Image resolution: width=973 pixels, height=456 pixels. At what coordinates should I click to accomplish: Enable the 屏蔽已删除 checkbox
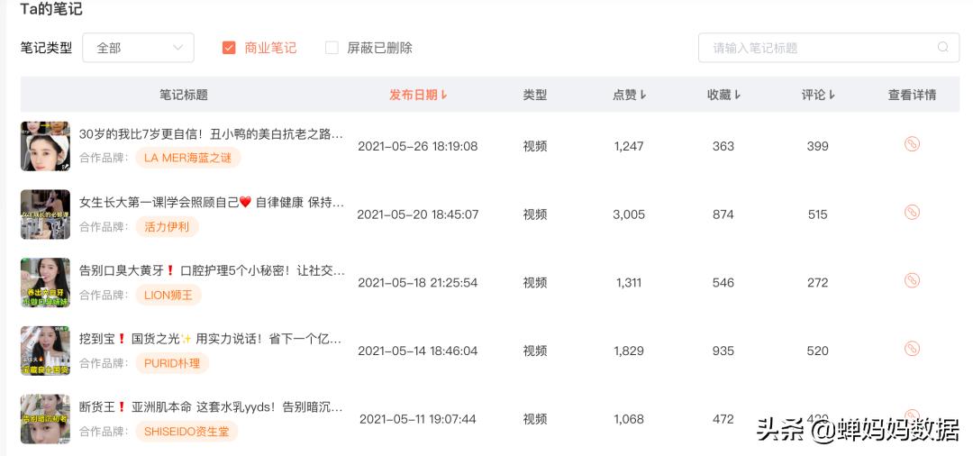click(x=332, y=48)
